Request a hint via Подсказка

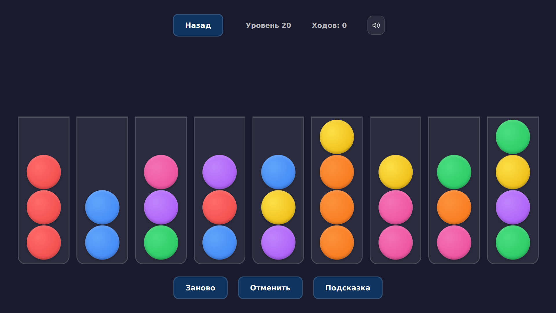[348, 288]
